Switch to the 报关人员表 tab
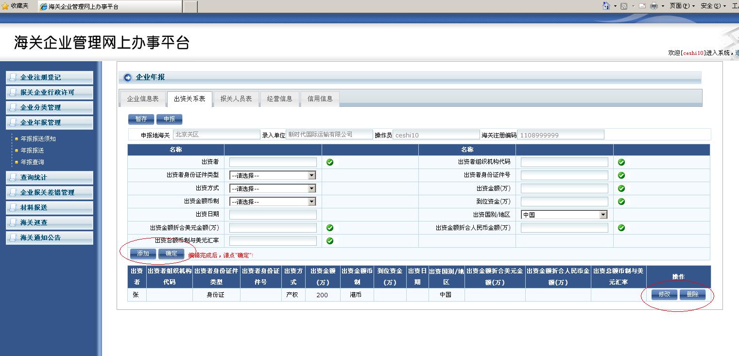Viewport: 739px width, 356px height. [x=236, y=99]
